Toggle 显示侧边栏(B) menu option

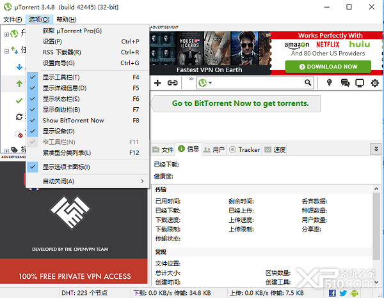tap(88, 109)
